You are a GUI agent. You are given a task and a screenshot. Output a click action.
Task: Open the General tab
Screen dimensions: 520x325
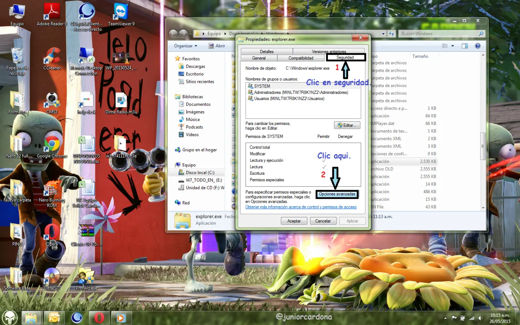259,58
